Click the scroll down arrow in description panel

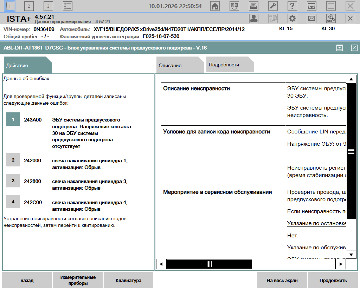click(351, 254)
